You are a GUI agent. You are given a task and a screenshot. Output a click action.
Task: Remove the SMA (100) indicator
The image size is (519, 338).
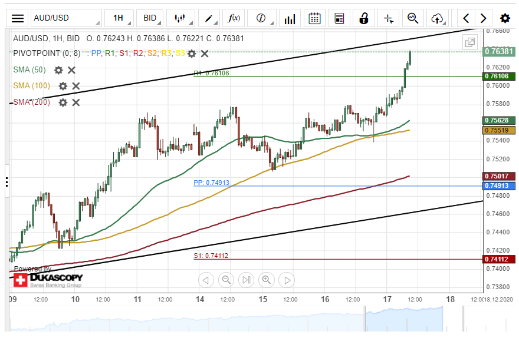coord(76,86)
